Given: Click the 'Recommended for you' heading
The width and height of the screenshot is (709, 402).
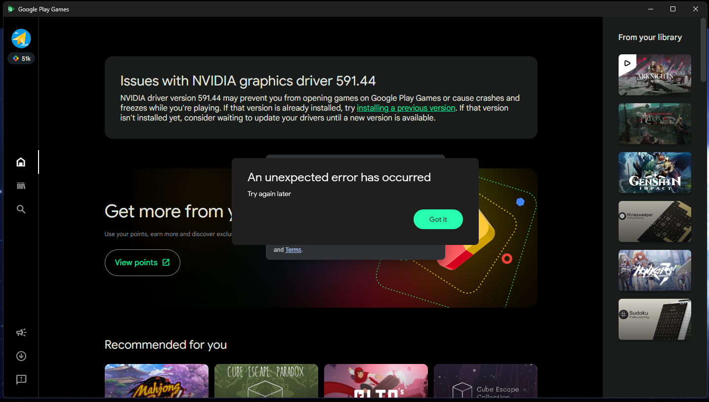Looking at the screenshot, I should pyautogui.click(x=166, y=345).
